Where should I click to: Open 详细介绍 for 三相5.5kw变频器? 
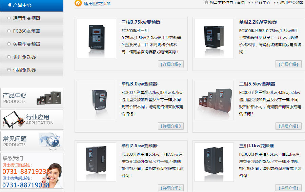[288, 126]
